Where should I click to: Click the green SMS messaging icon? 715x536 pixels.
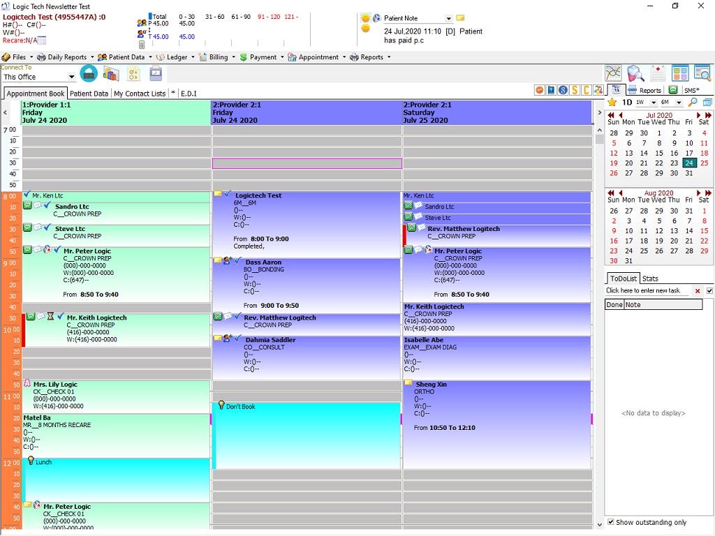pos(673,89)
